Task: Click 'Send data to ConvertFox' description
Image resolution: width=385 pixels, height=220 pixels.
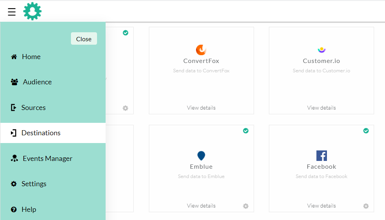Action: (x=201, y=71)
